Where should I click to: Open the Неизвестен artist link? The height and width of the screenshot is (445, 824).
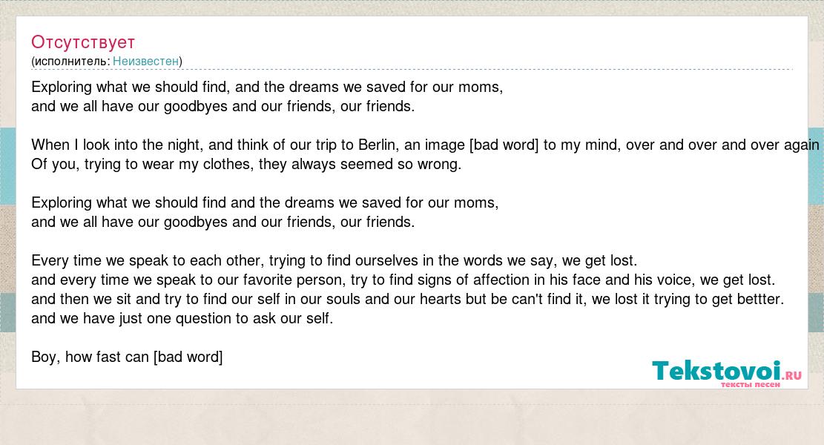coord(145,62)
